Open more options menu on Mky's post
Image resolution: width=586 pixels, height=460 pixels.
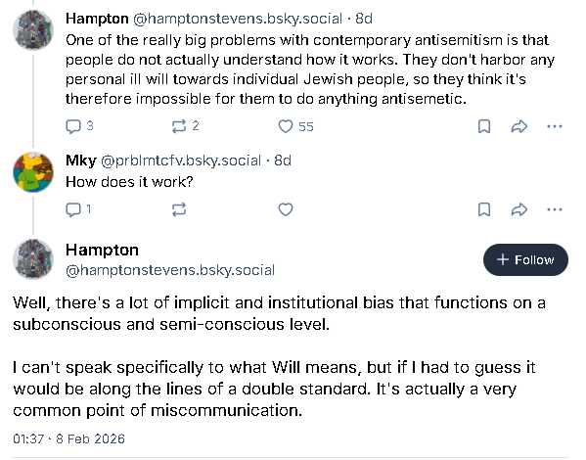pos(555,209)
